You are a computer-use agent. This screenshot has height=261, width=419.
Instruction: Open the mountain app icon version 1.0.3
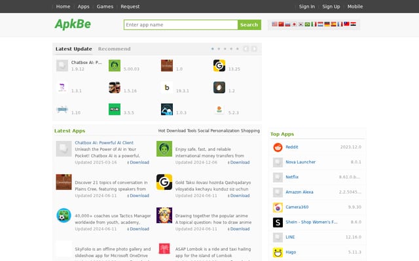167,109
